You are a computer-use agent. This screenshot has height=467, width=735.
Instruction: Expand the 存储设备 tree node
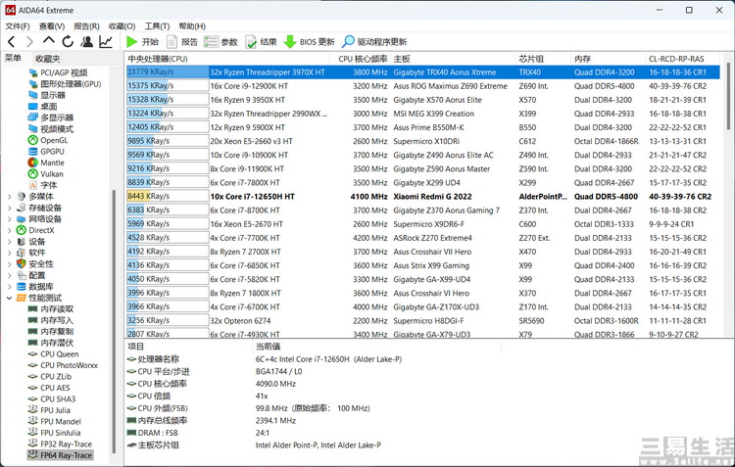tap(10, 208)
